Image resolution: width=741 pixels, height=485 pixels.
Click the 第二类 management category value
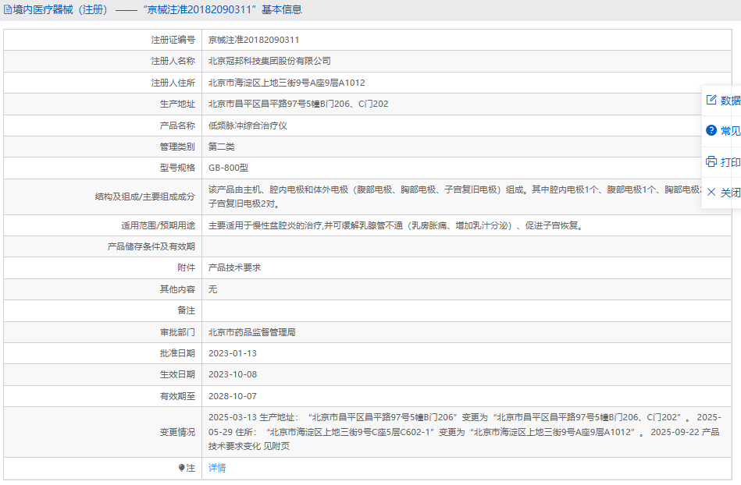point(222,147)
